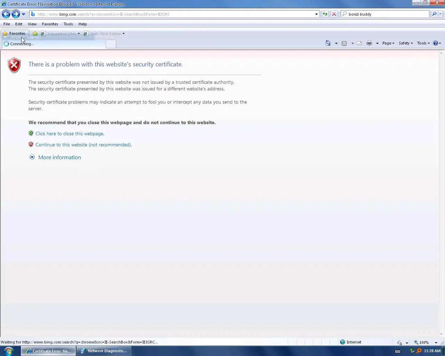Screen dimensions: 445x356
Task: Open the Safety command bar menu
Action: (405, 43)
